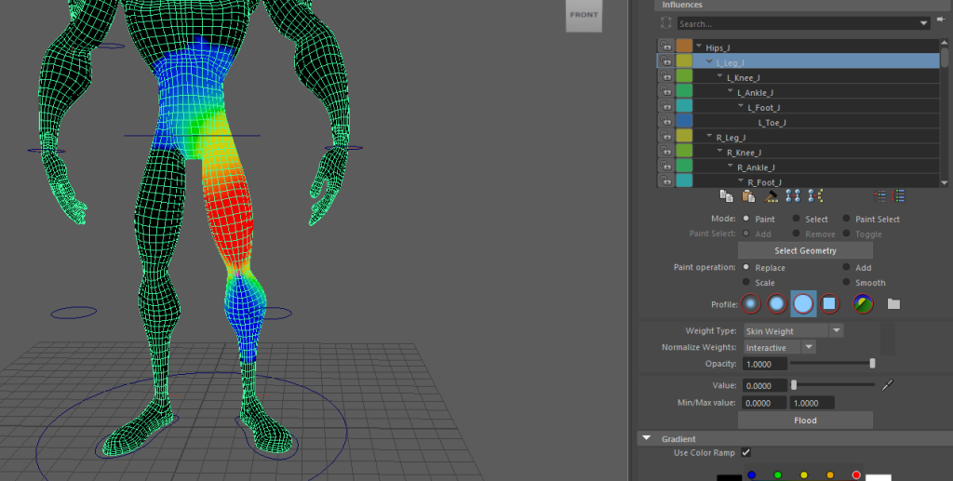The height and width of the screenshot is (481, 953).
Task: Collapse the Gradient section
Action: pyautogui.click(x=647, y=438)
